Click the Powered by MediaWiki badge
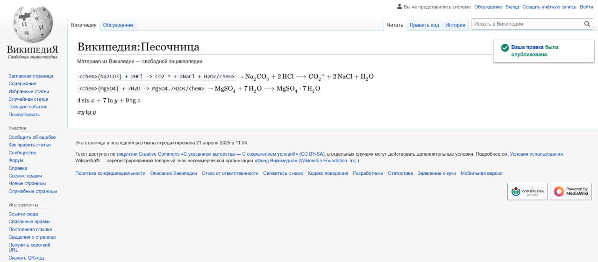Viewport: 598px width, 262px height. pyautogui.click(x=571, y=192)
